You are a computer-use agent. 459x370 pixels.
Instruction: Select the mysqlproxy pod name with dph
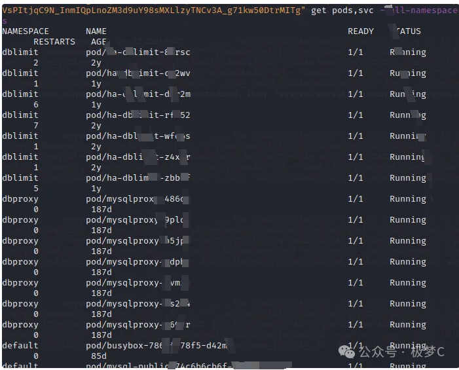[x=138, y=262]
